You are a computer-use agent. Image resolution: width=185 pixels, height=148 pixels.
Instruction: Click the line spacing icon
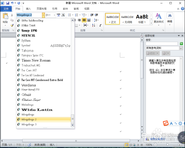click(x=95, y=20)
